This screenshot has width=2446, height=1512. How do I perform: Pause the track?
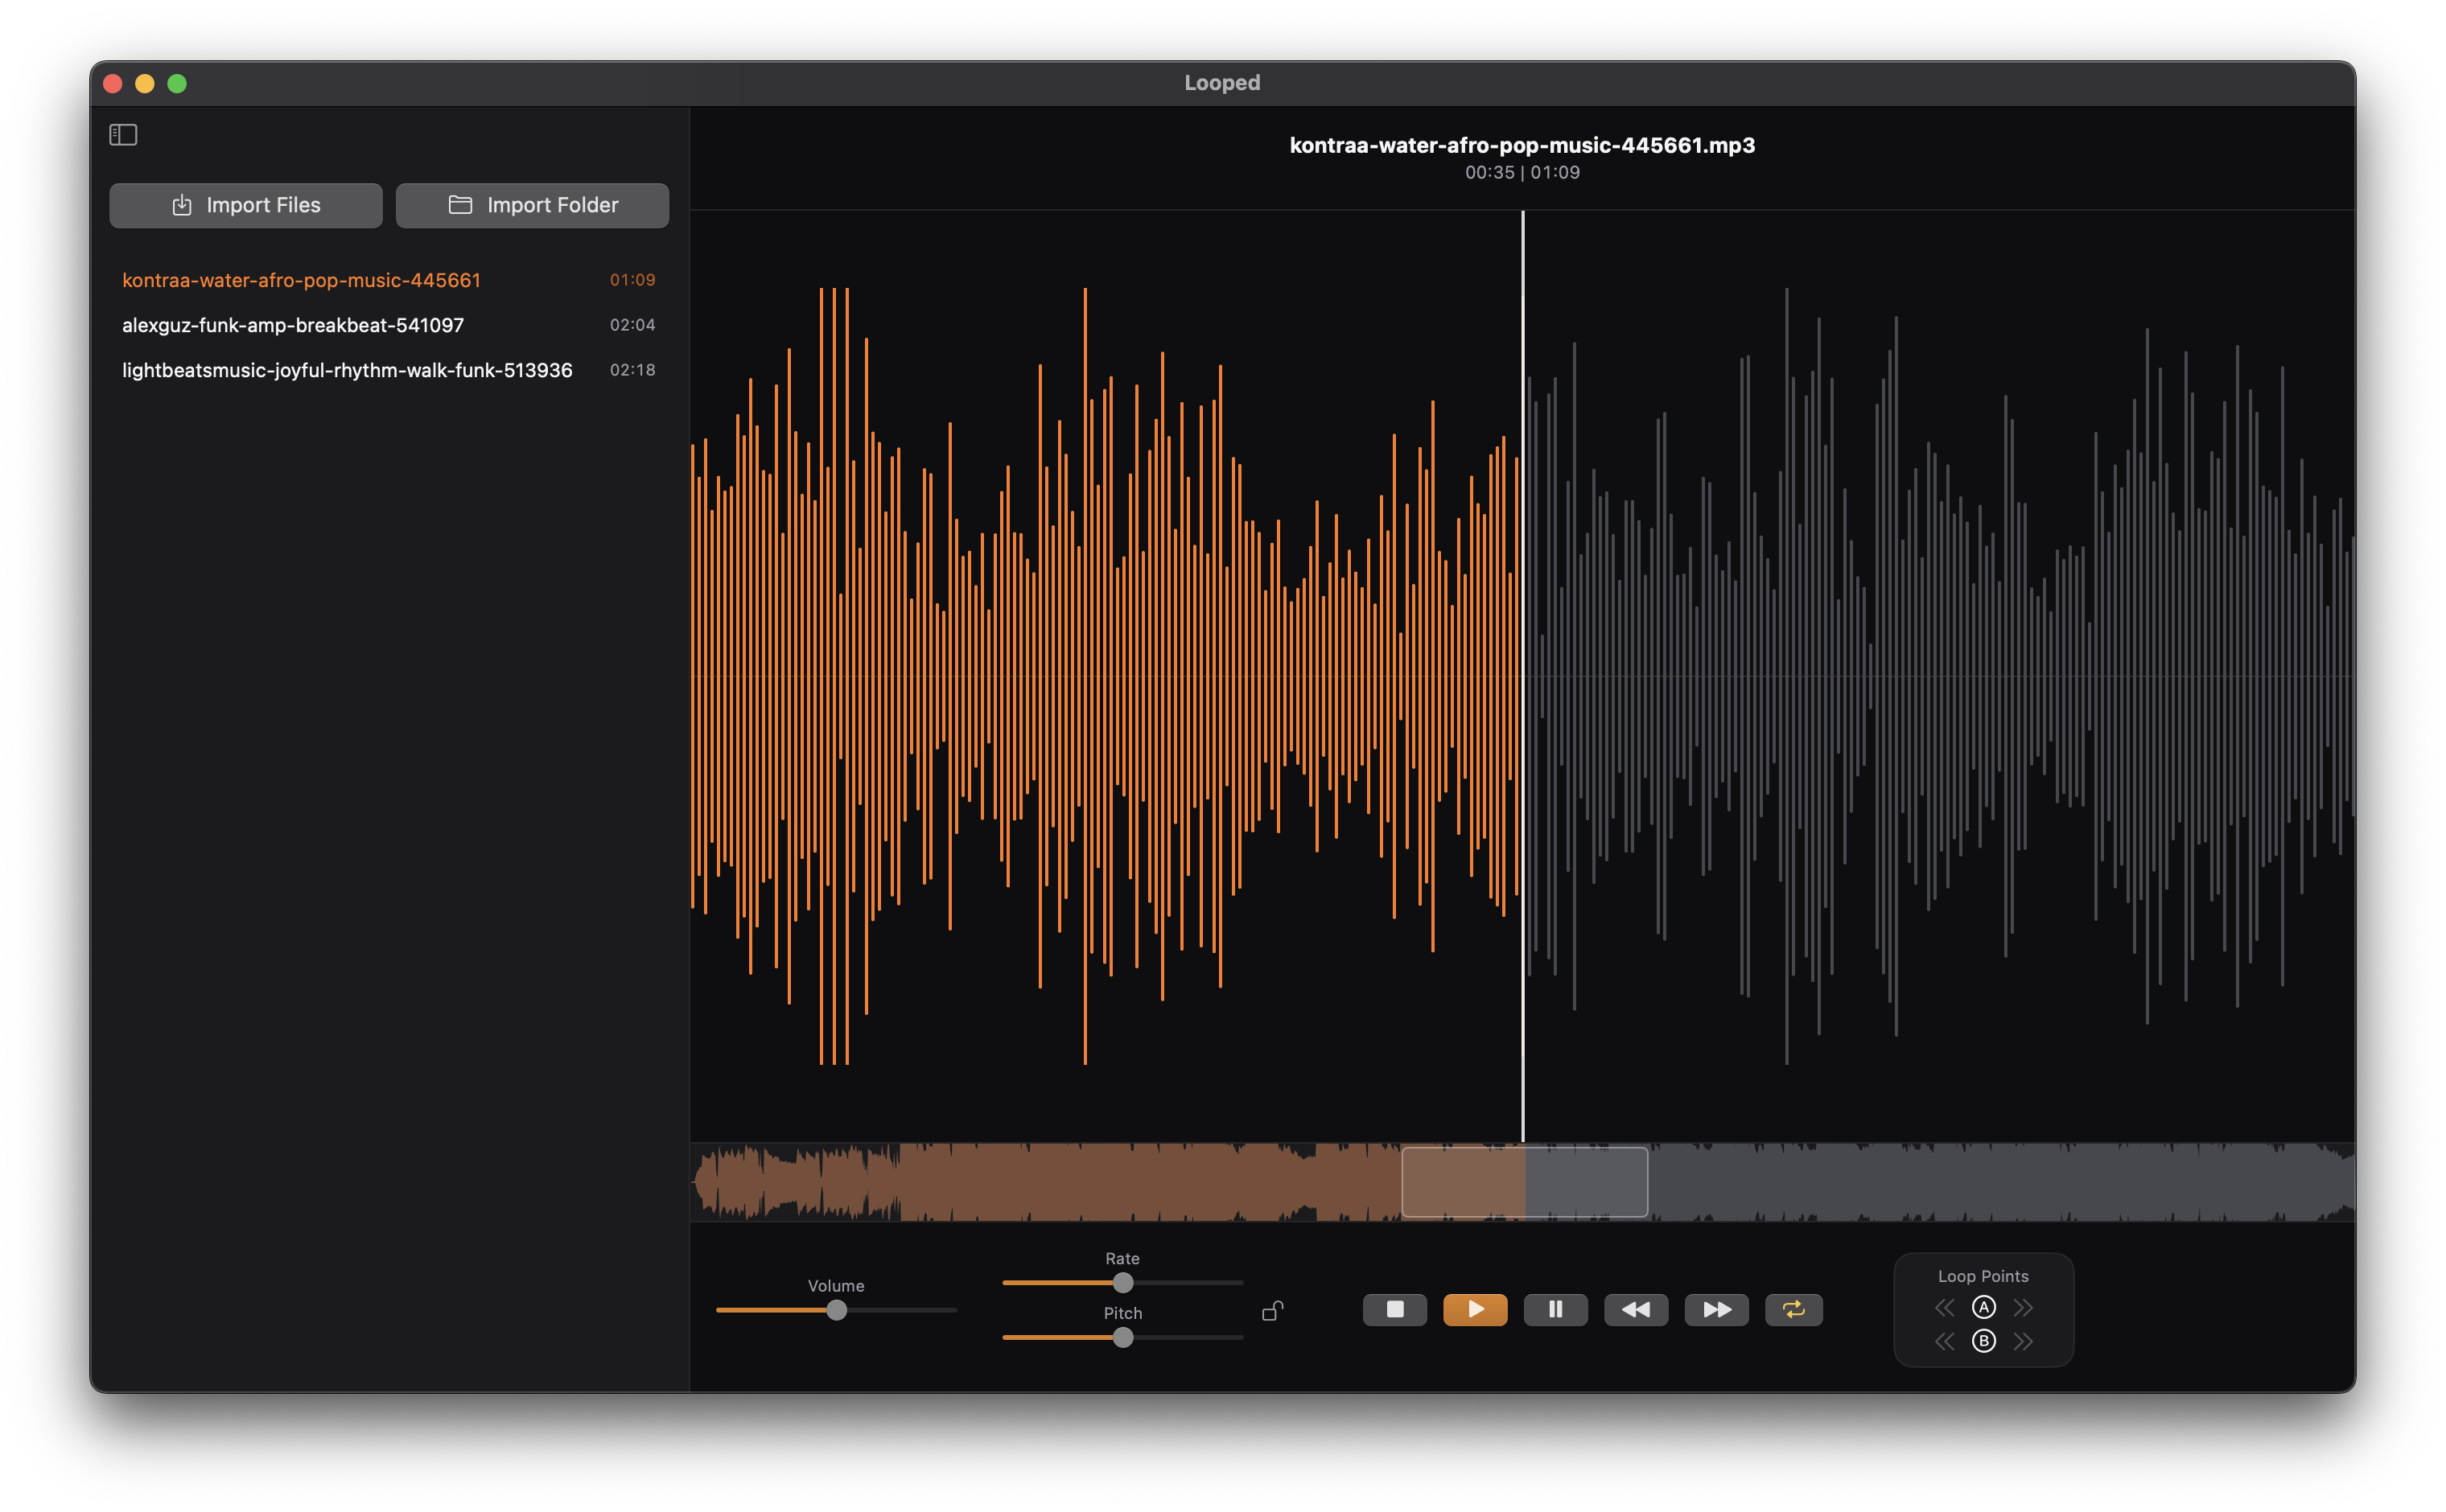(1555, 1309)
